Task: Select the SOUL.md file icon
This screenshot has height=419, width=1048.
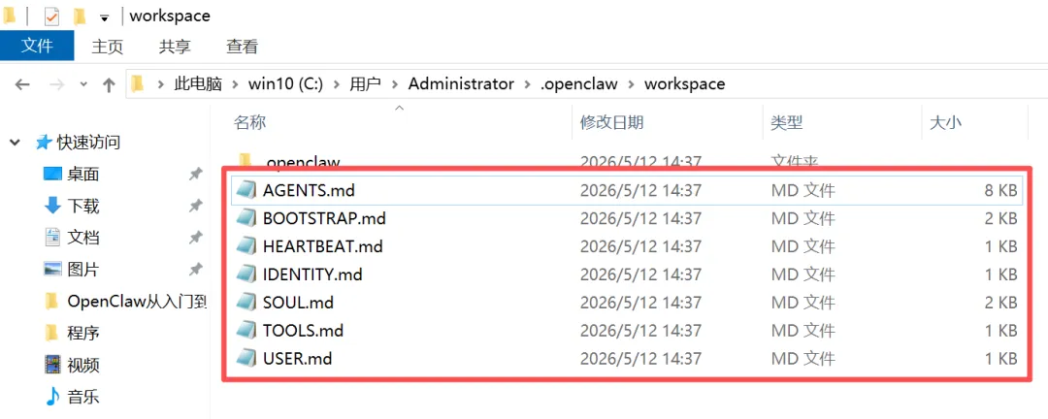Action: click(246, 302)
